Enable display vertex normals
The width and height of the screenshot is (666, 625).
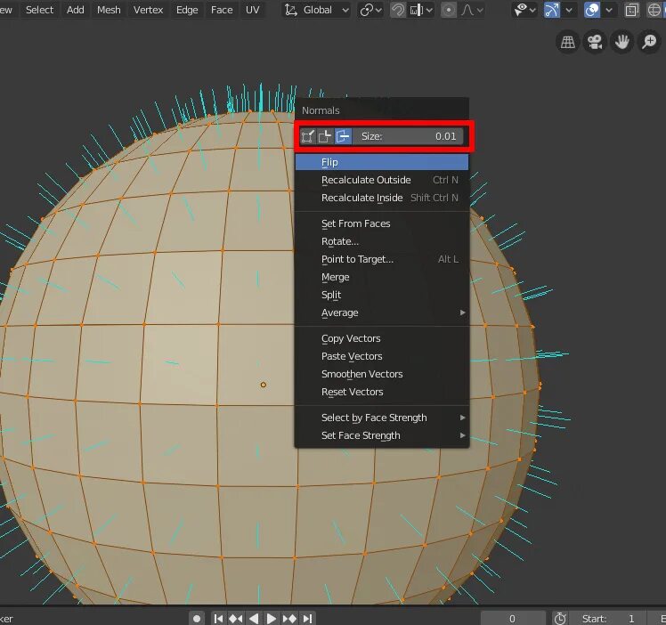pos(308,137)
